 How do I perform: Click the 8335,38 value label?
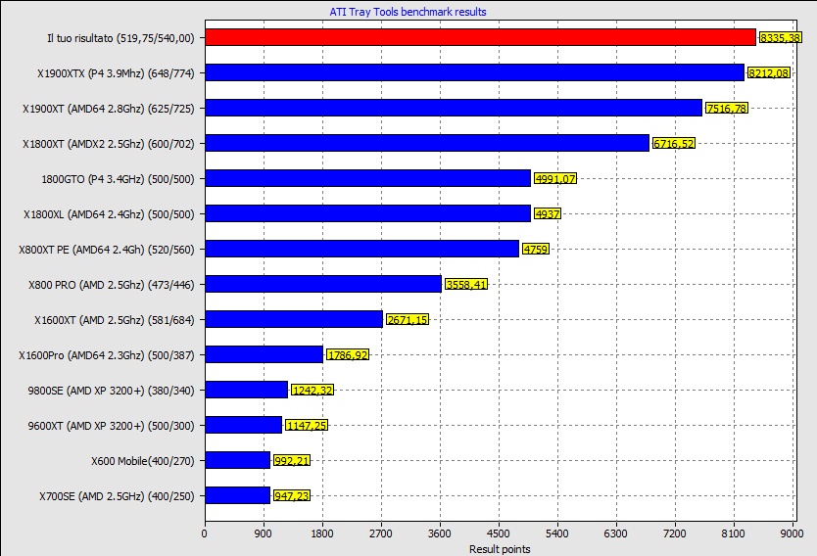(780, 37)
